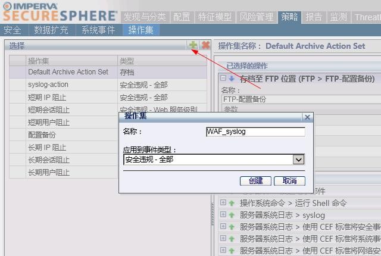Click the red X delete action set icon
This screenshot has width=381, height=256.
[x=205, y=45]
